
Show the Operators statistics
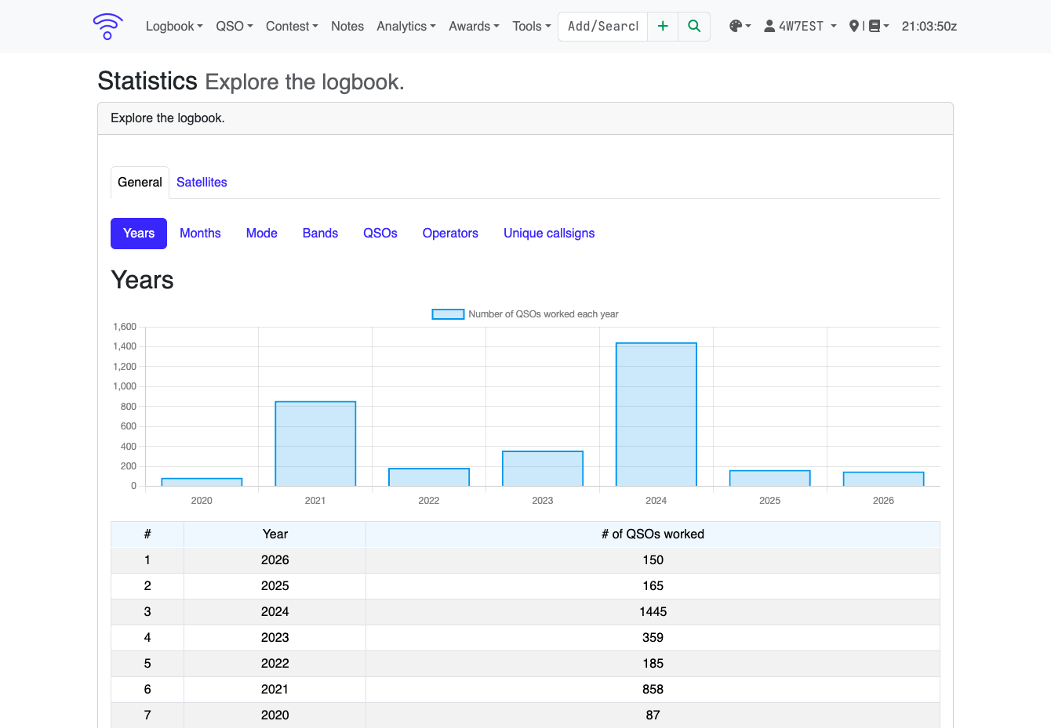(x=450, y=234)
